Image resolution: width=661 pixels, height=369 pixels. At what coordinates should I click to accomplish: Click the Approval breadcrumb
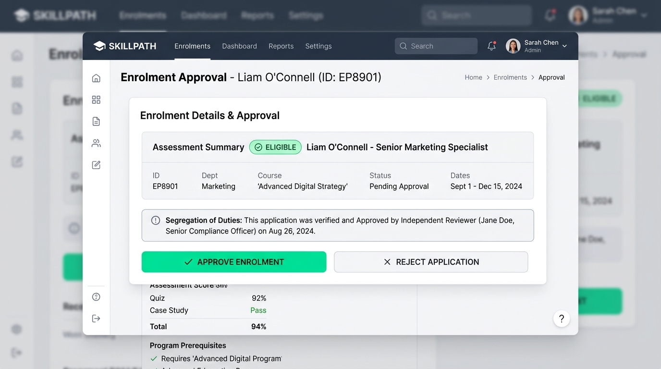(x=551, y=77)
